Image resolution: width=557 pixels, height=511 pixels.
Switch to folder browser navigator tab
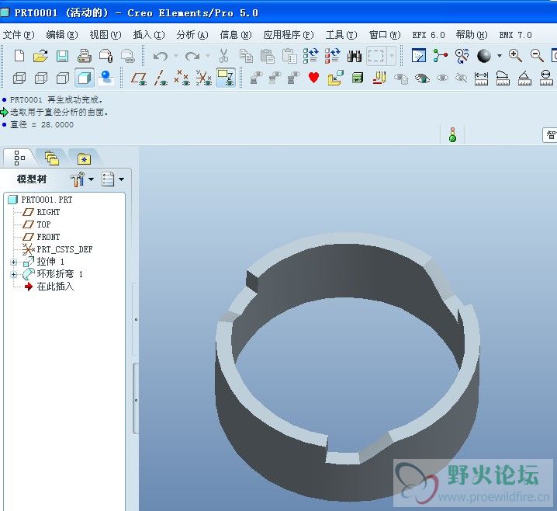tap(52, 158)
